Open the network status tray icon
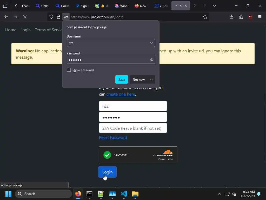 tap(228, 194)
